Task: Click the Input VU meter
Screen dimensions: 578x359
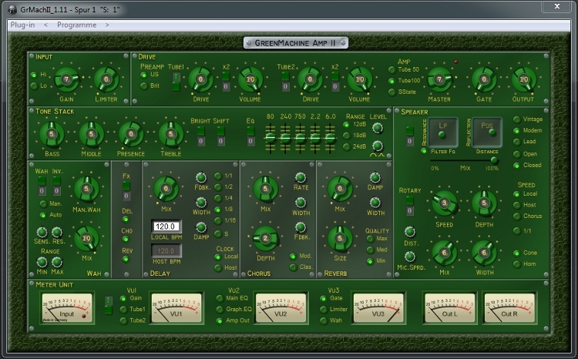Action: [x=66, y=309]
